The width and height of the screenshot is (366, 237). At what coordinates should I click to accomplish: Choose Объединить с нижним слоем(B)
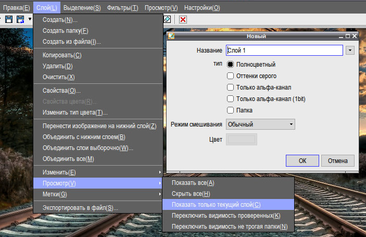98,137
